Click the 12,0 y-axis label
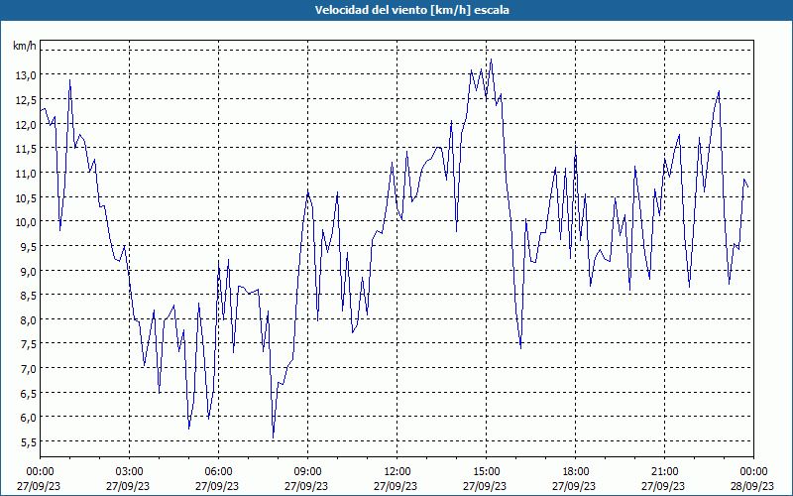This screenshot has width=793, height=496. pos(26,125)
